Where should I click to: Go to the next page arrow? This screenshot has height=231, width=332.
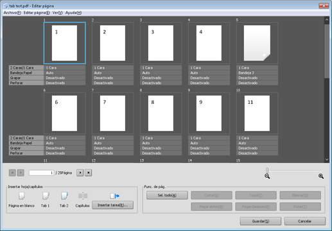(x=80, y=173)
